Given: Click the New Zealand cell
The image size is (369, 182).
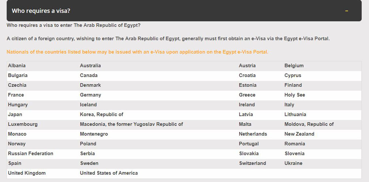Looking at the screenshot, I should (x=299, y=134).
